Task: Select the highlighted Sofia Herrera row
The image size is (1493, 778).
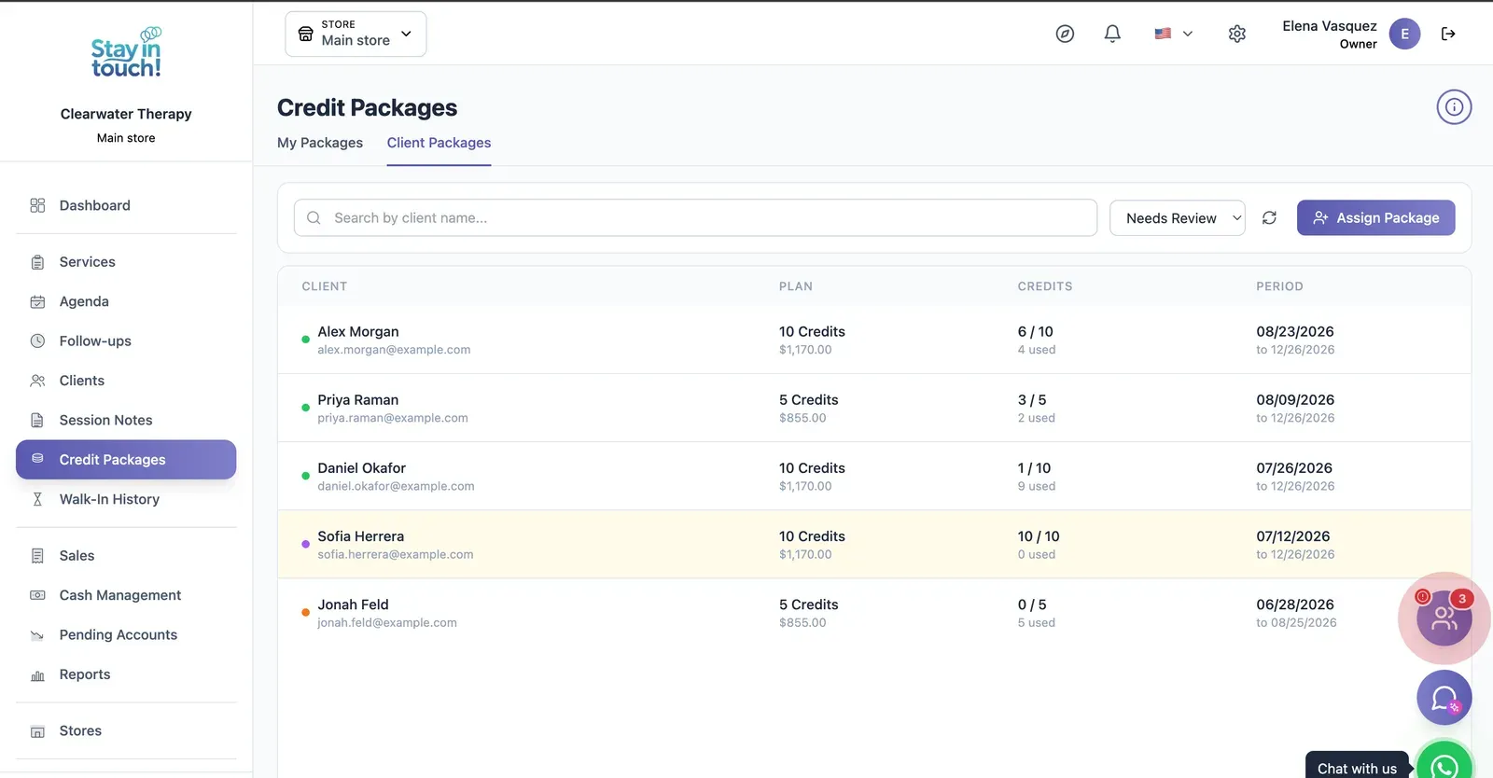Action: [874, 544]
